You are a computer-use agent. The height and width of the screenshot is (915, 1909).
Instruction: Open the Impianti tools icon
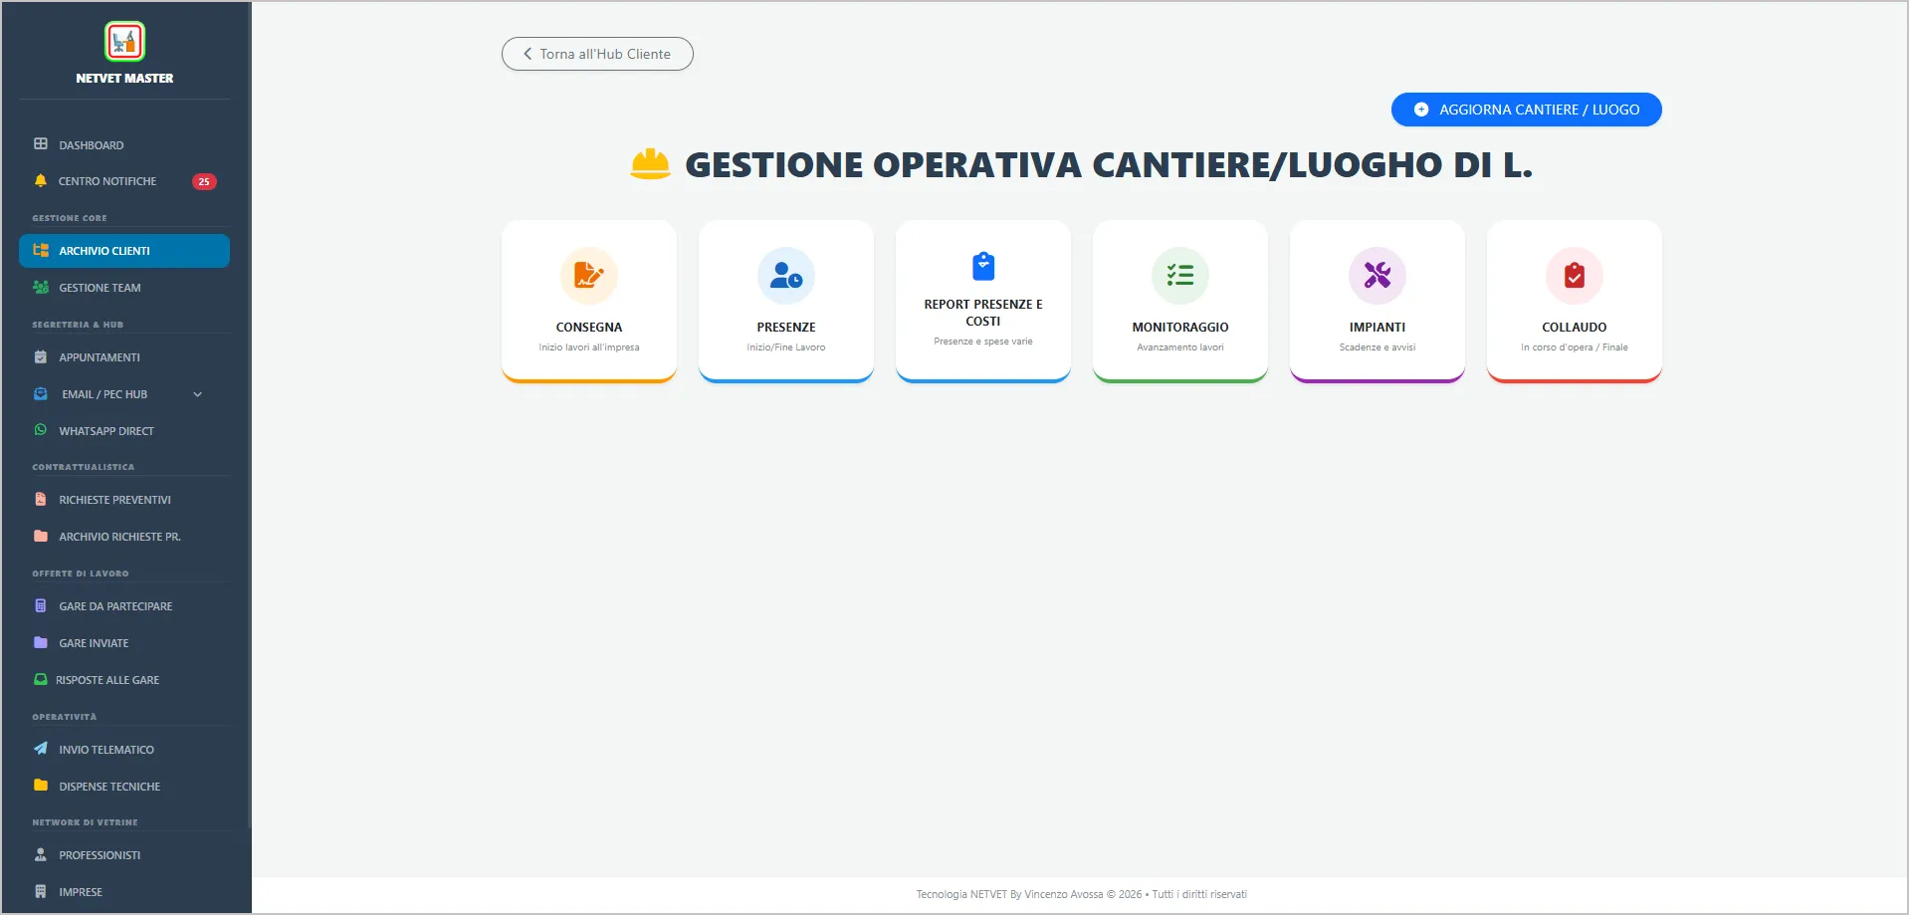pos(1378,276)
